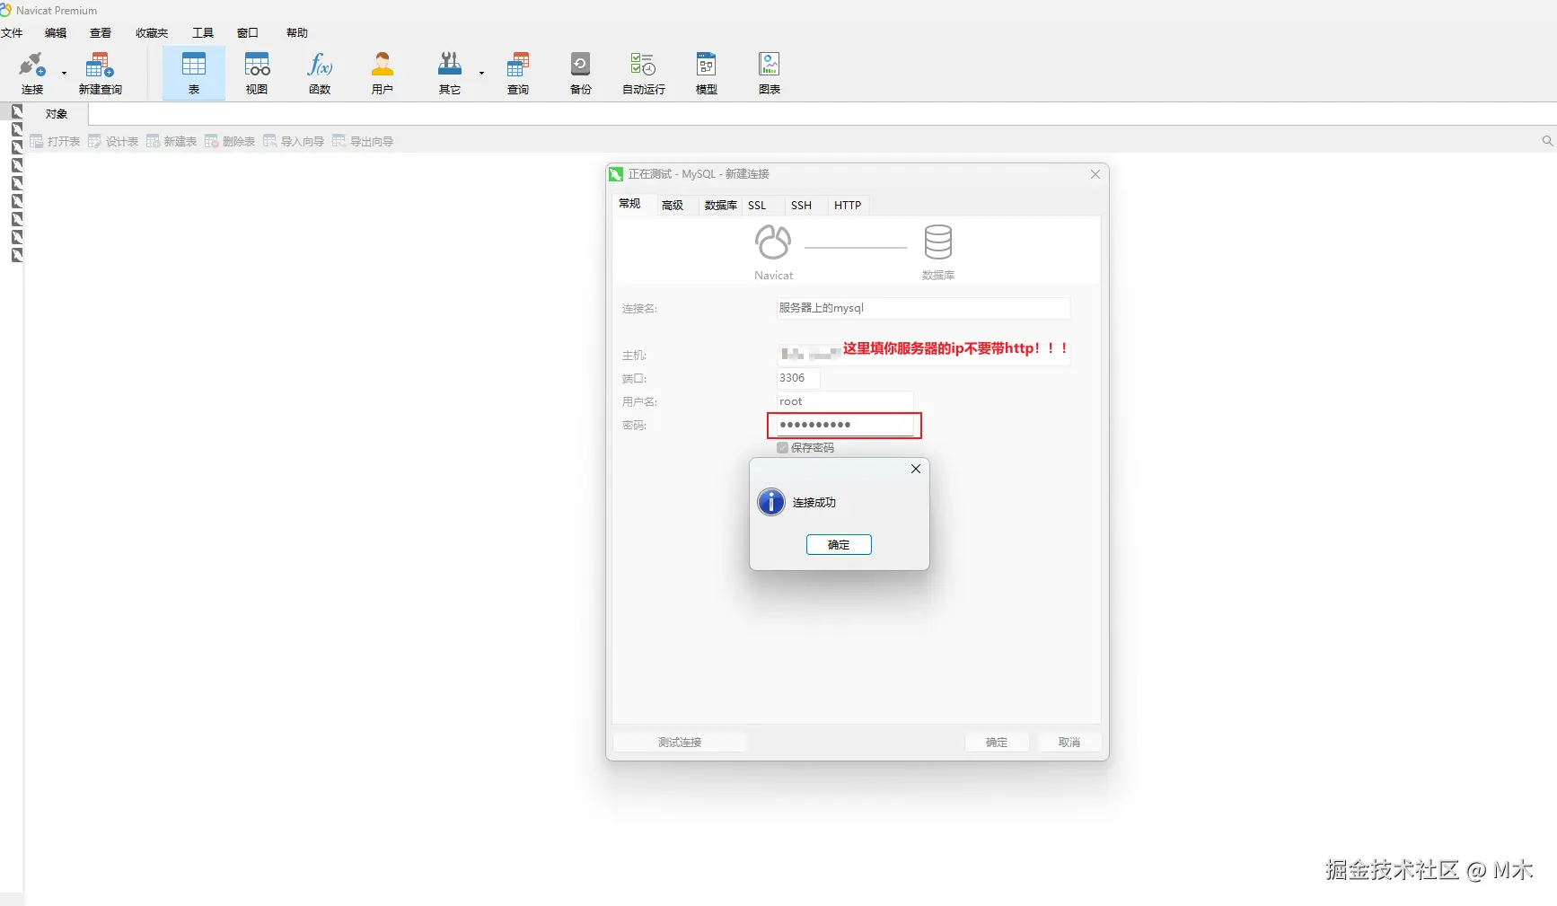Click Import Wizard (导入向导) in object toolbar
1557x906 pixels.
pos(294,141)
